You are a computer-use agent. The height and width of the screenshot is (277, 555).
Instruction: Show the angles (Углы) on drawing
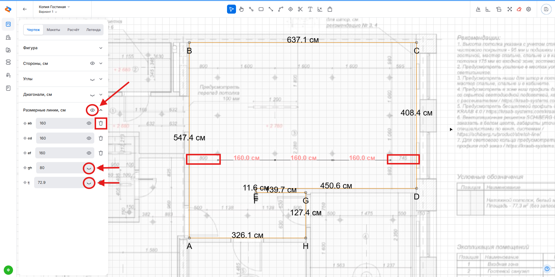click(92, 79)
